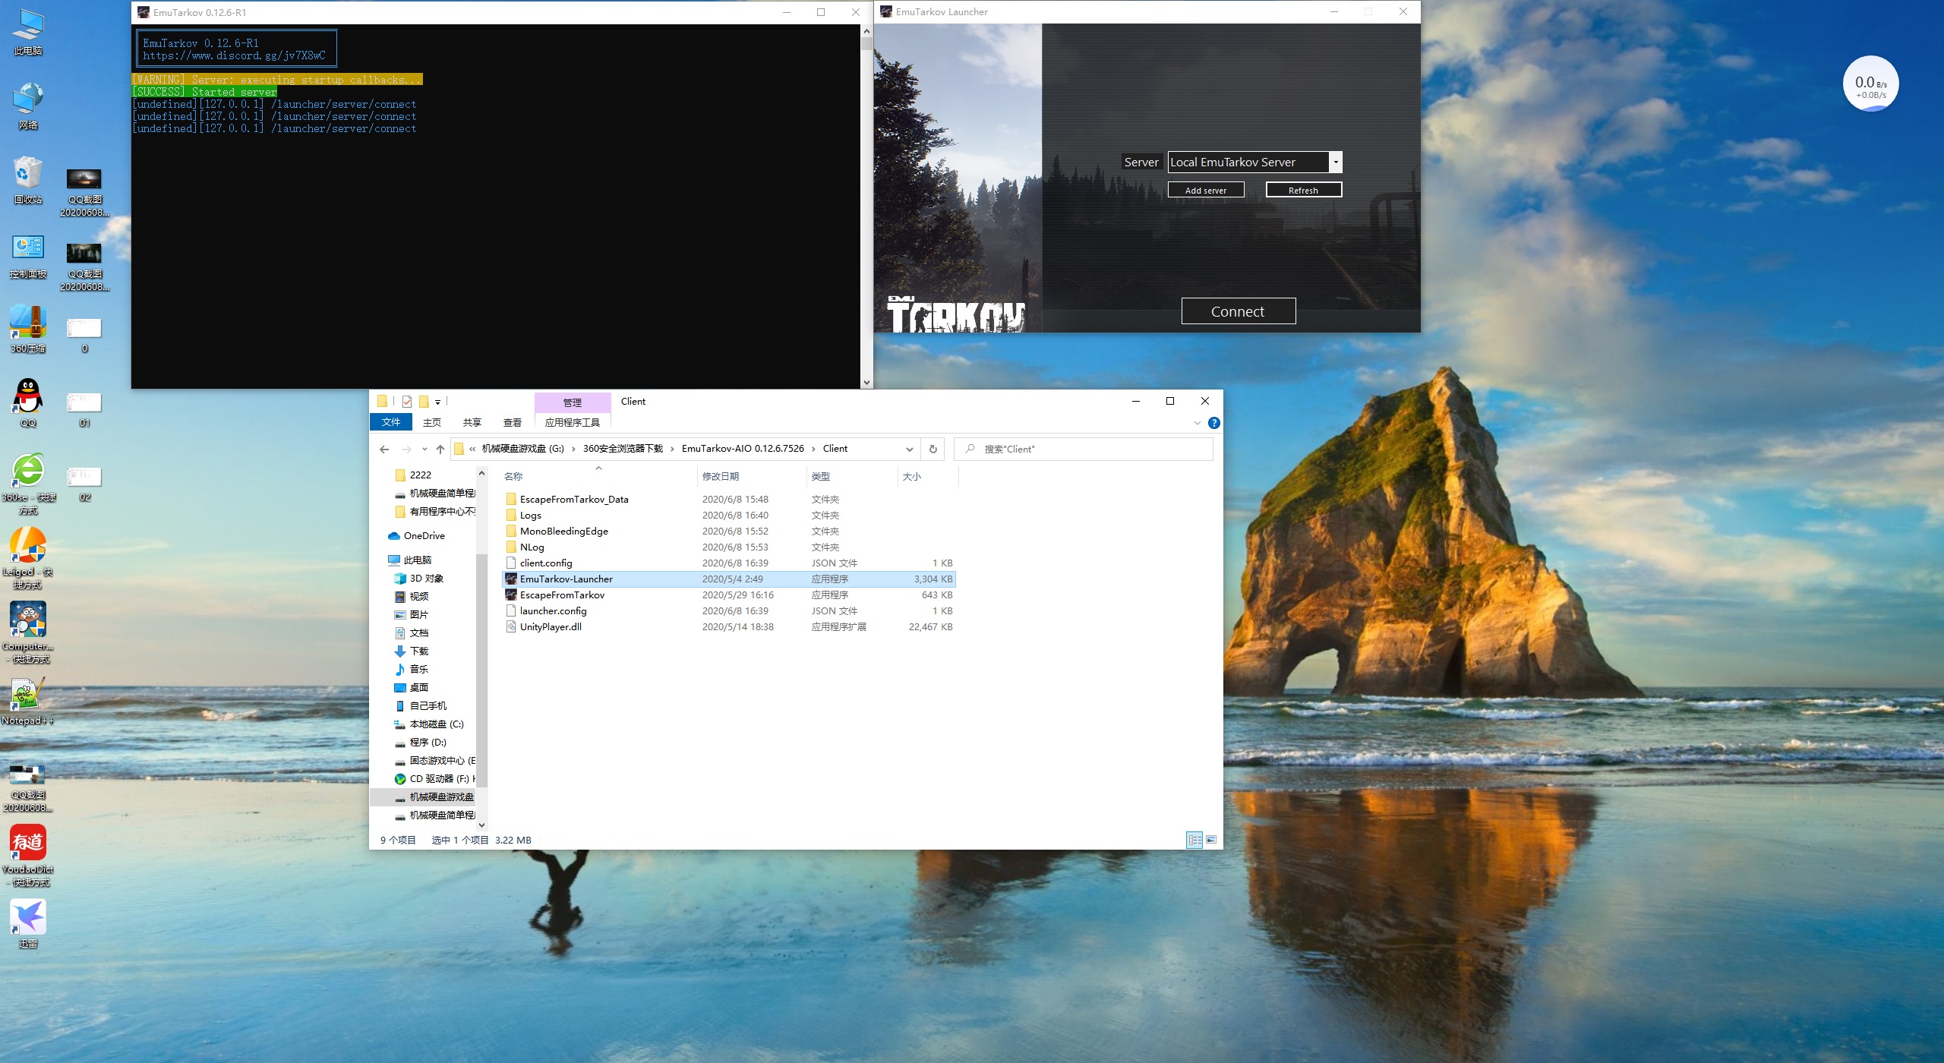Image resolution: width=1944 pixels, height=1063 pixels.
Task: Click EmuTarkov-AIO 0.12.6.7526 breadcrumb segment
Action: pyautogui.click(x=743, y=449)
